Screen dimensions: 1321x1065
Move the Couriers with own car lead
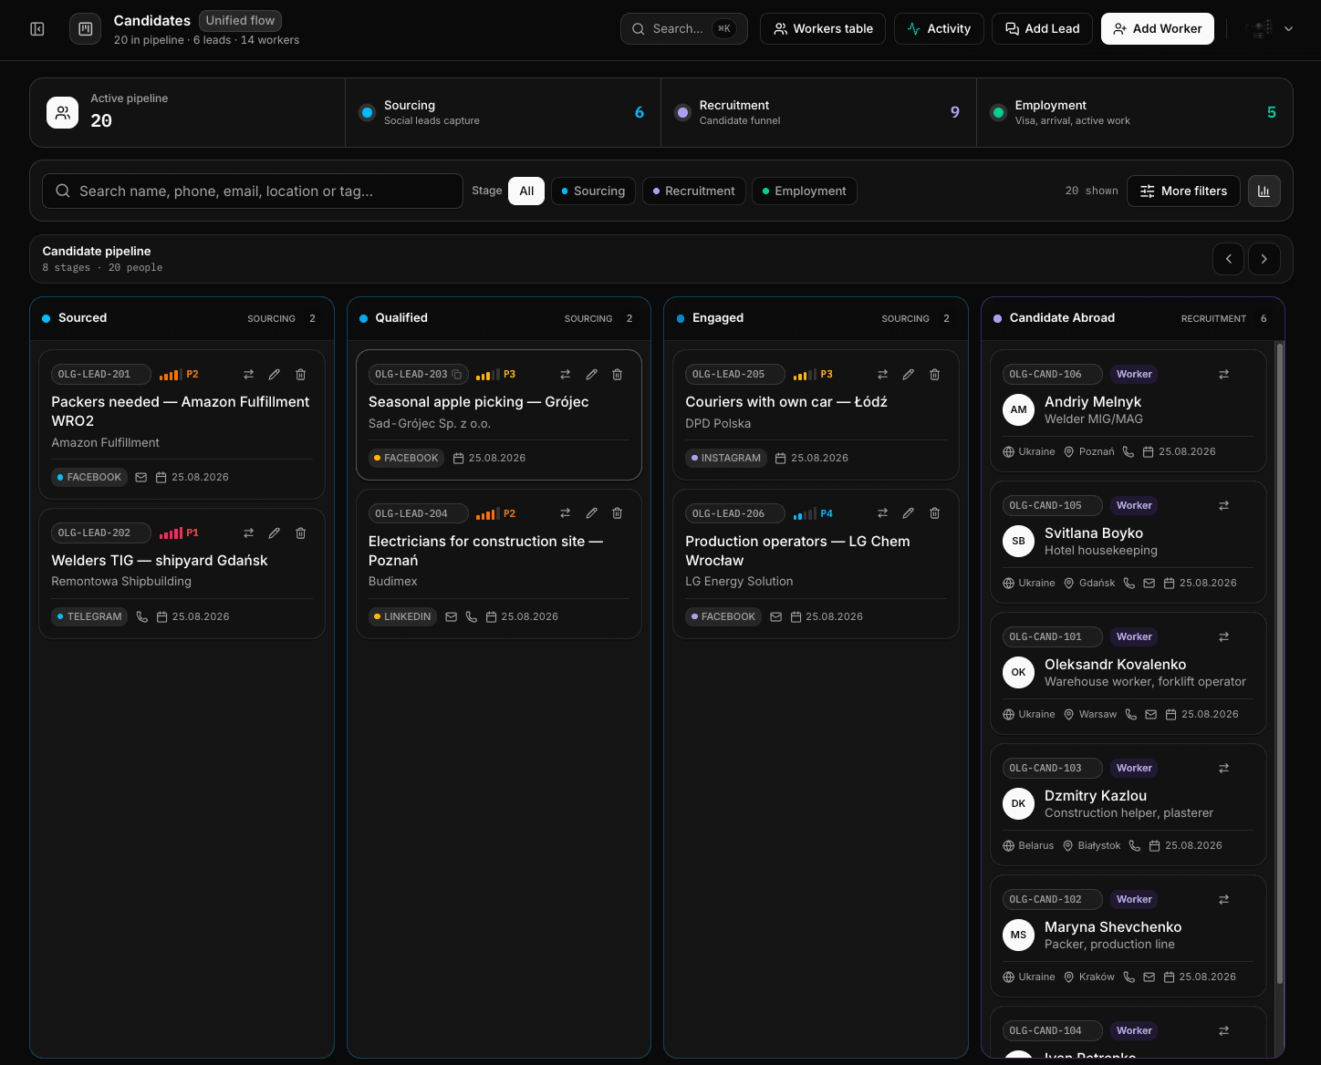point(882,375)
